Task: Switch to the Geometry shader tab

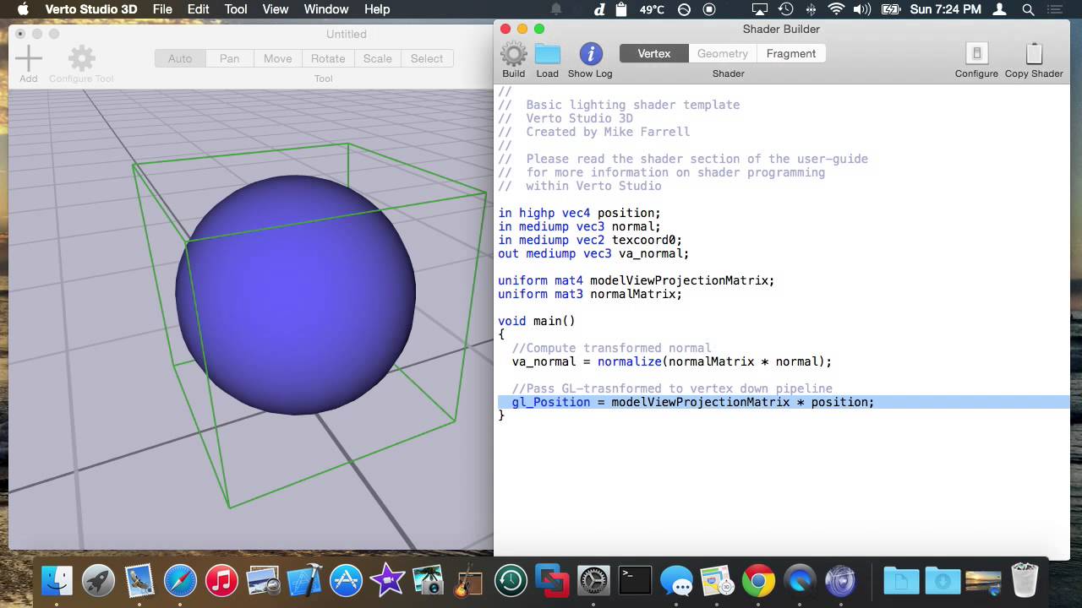Action: pos(723,53)
